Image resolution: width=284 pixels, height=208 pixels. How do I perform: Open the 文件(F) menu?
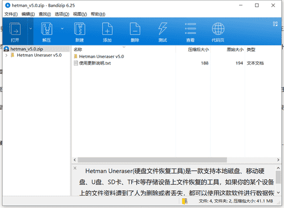[x=11, y=14]
